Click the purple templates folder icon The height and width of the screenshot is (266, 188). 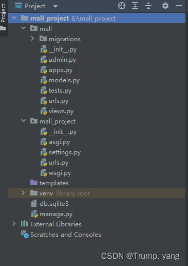[34, 183]
